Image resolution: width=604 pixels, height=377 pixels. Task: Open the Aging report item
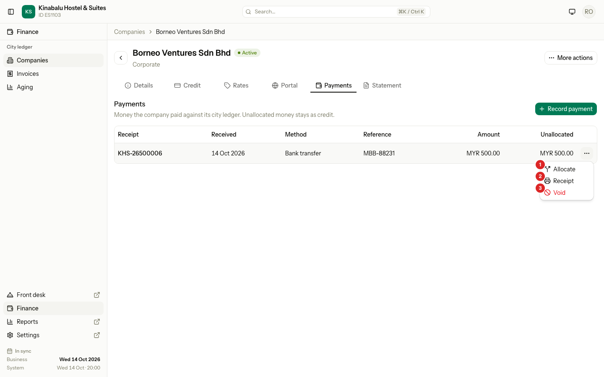pyautogui.click(x=53, y=87)
